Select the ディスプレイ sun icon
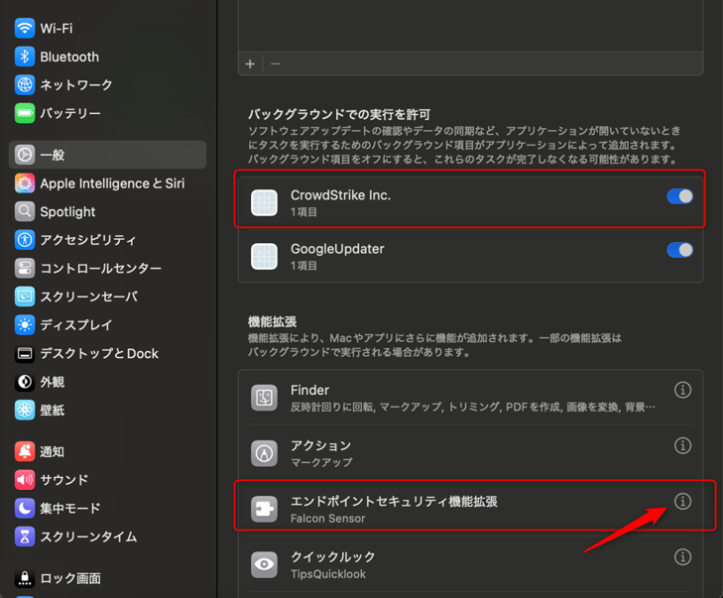The height and width of the screenshot is (598, 723). pos(25,325)
